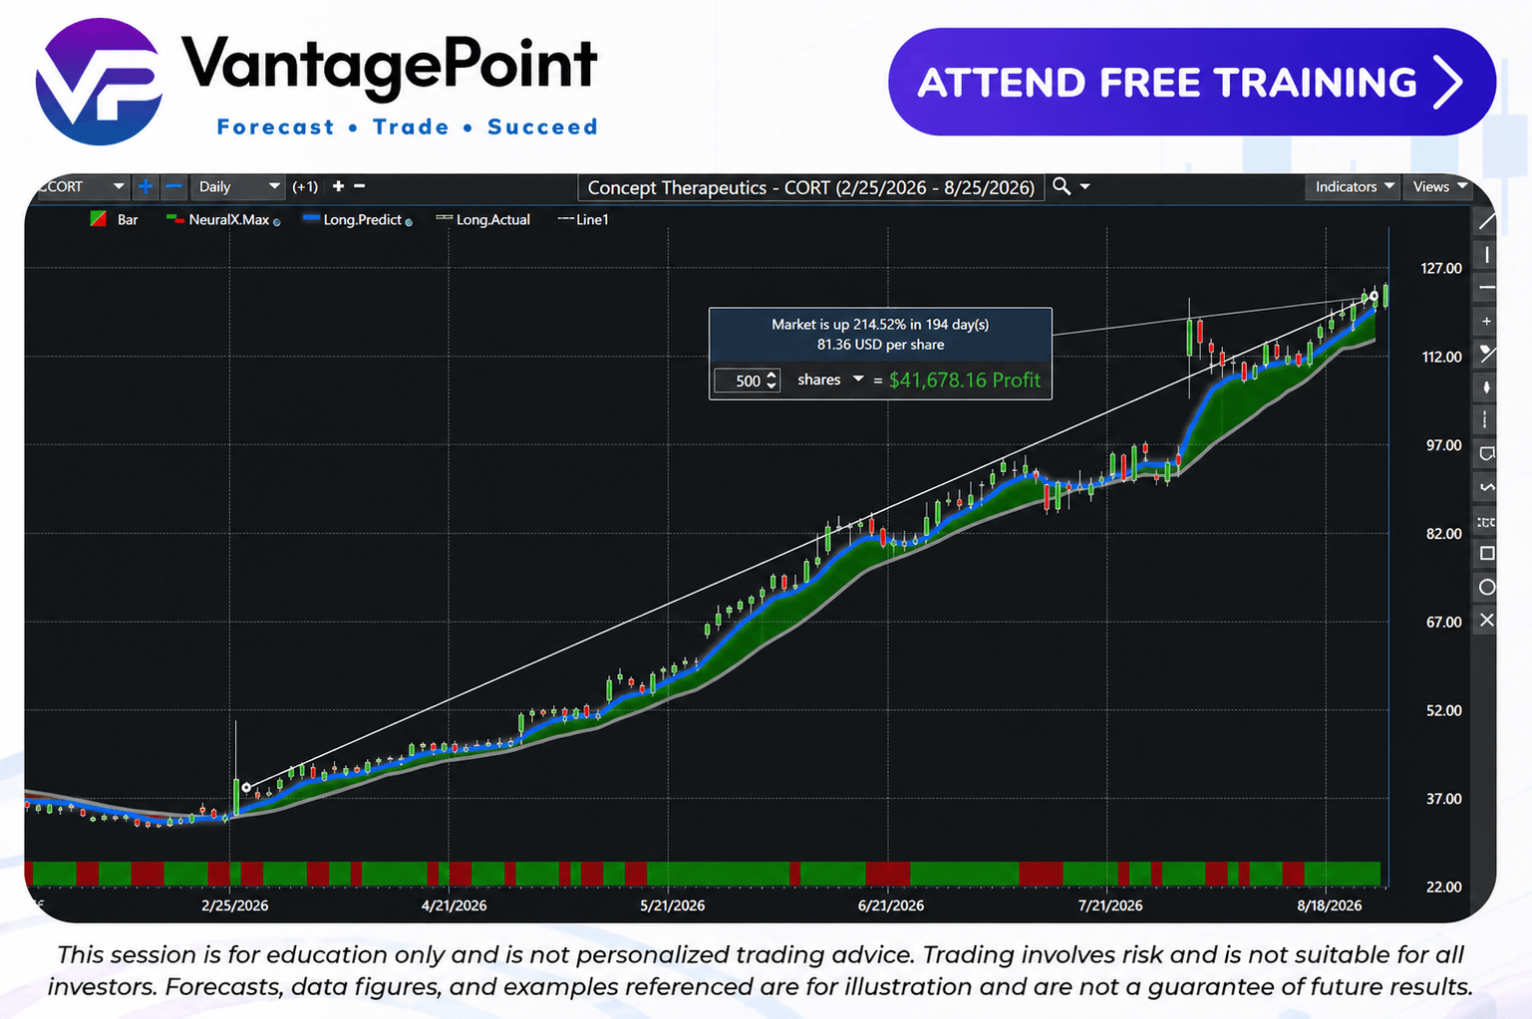
Task: Select the horizontal line drawing tool
Action: 1486,287
